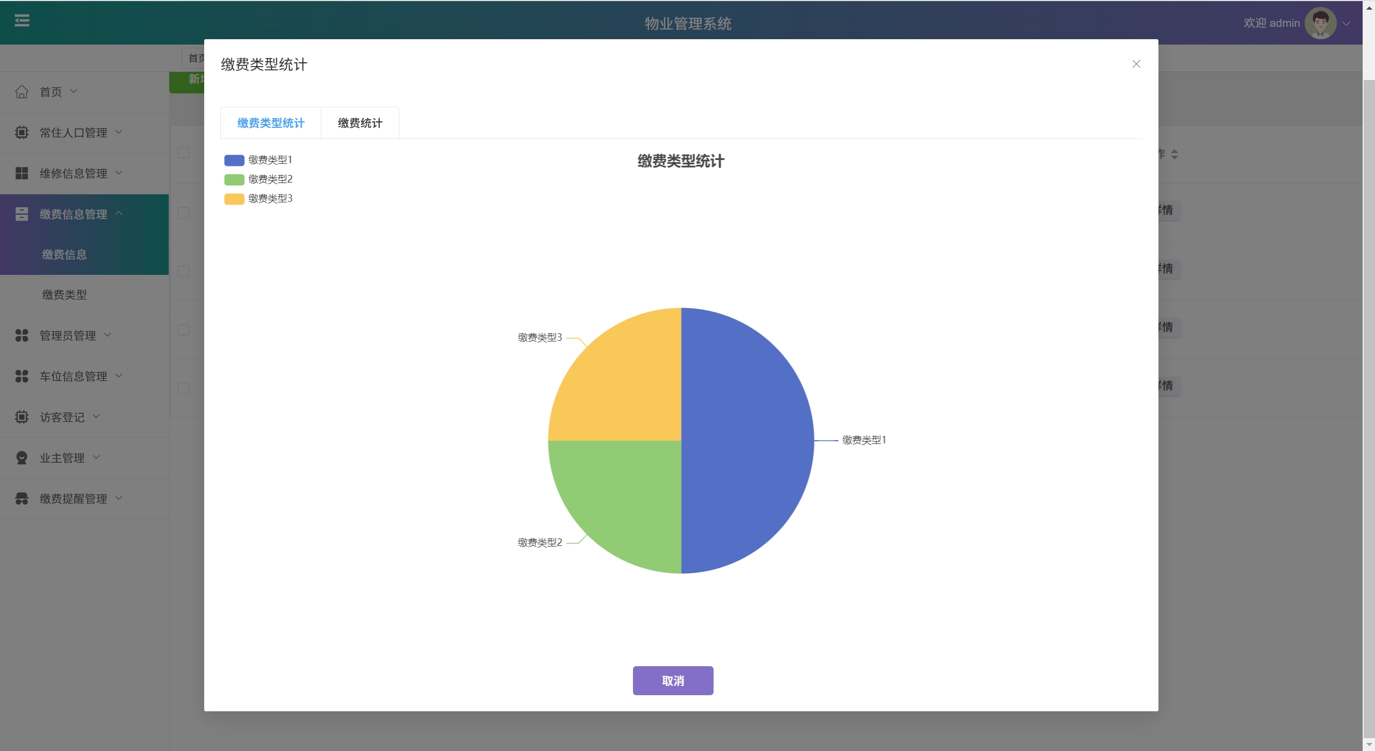Click the 缴费提醒管理 sidebar icon

(21, 499)
